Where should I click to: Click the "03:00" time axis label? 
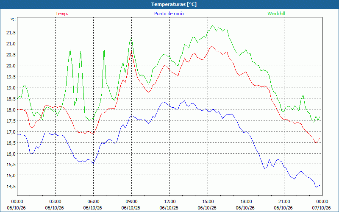56,202
